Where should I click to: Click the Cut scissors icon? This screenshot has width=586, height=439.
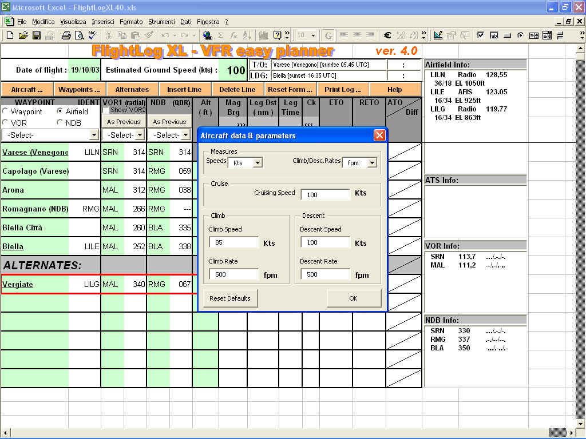pyautogui.click(x=109, y=35)
